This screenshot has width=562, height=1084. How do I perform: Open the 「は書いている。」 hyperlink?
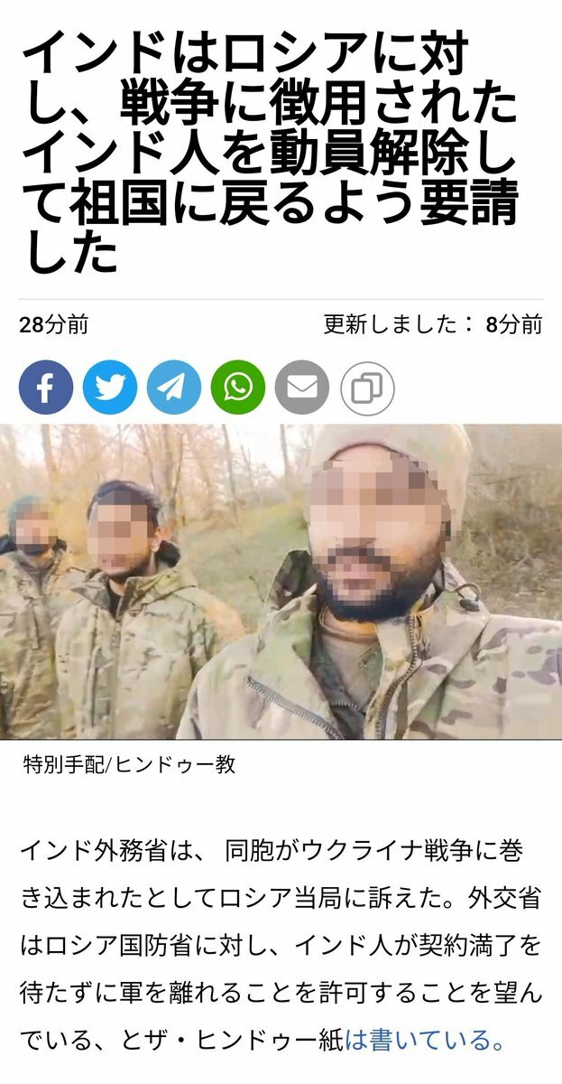coord(425,1041)
